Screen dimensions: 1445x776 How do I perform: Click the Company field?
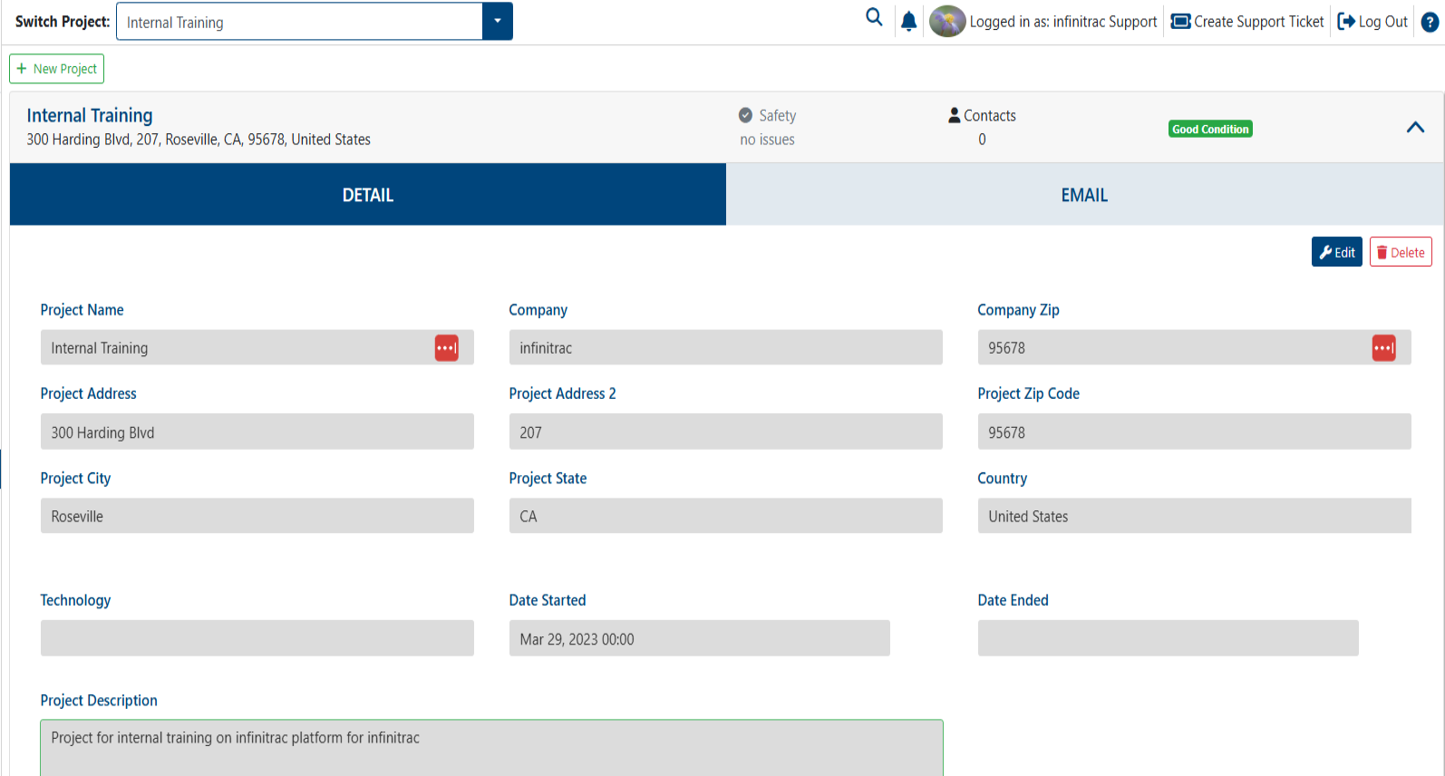coord(725,347)
